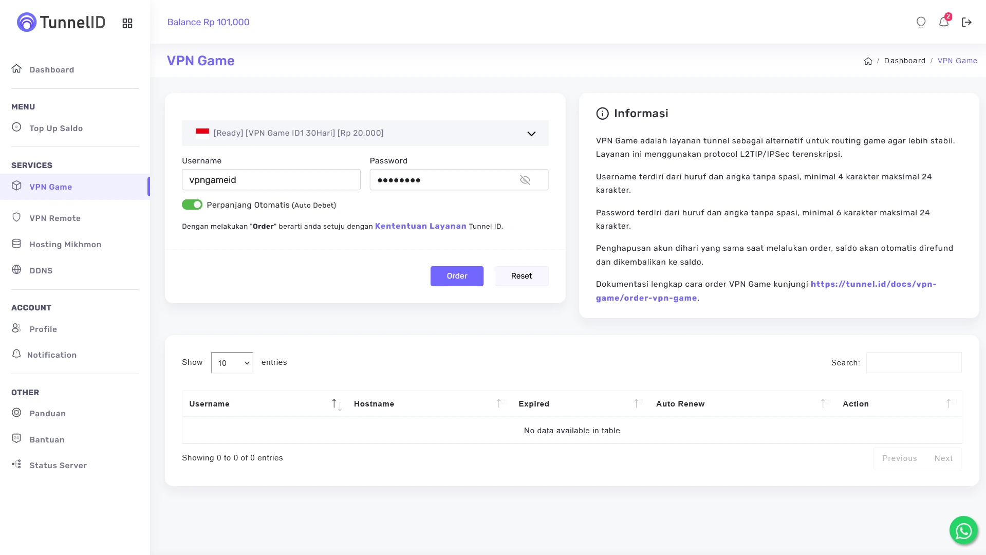
Task: Open DDNS menu item
Action: 75,270
